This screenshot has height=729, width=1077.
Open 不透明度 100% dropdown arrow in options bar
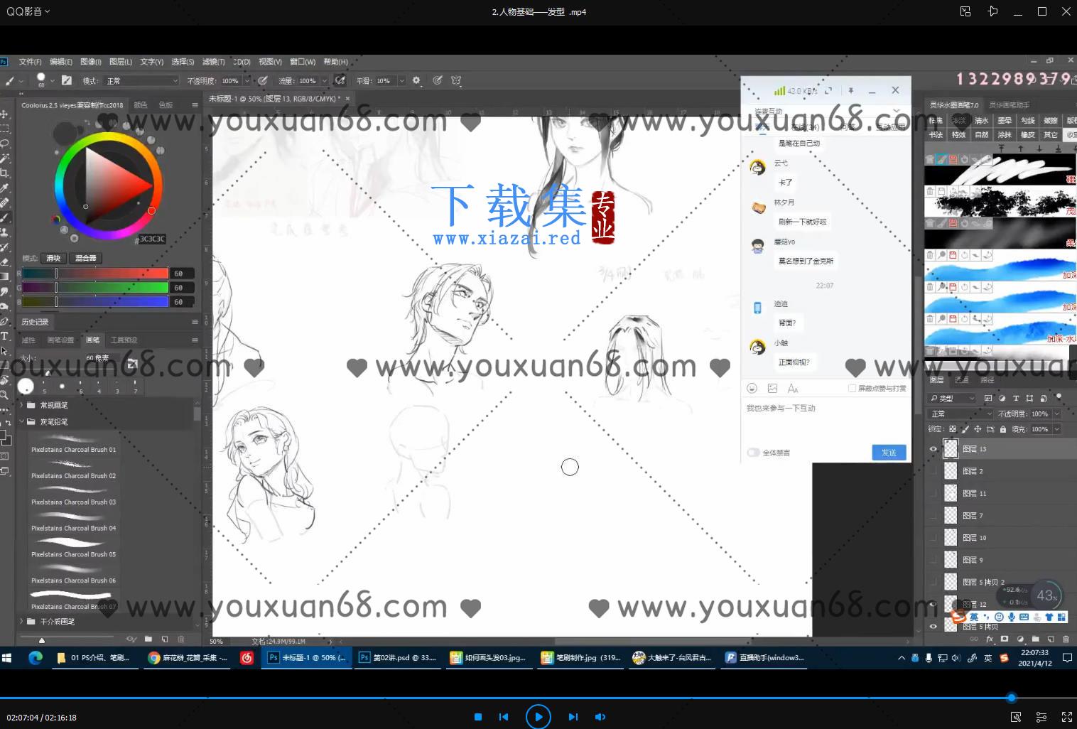247,81
